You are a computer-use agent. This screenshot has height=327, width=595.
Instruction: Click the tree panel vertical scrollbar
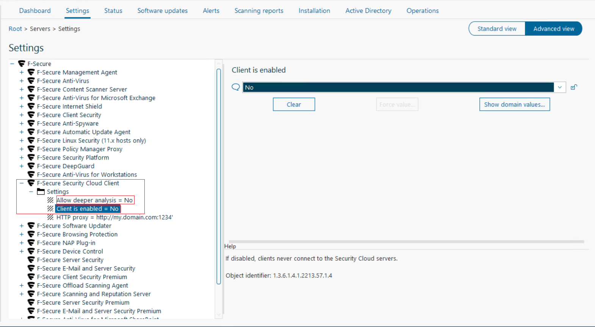click(219, 176)
